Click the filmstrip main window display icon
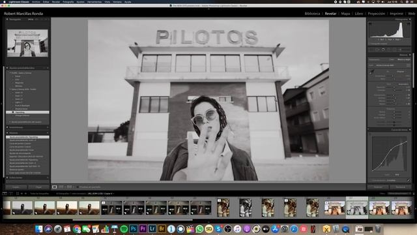This screenshot has height=235, width=417. click(5, 193)
